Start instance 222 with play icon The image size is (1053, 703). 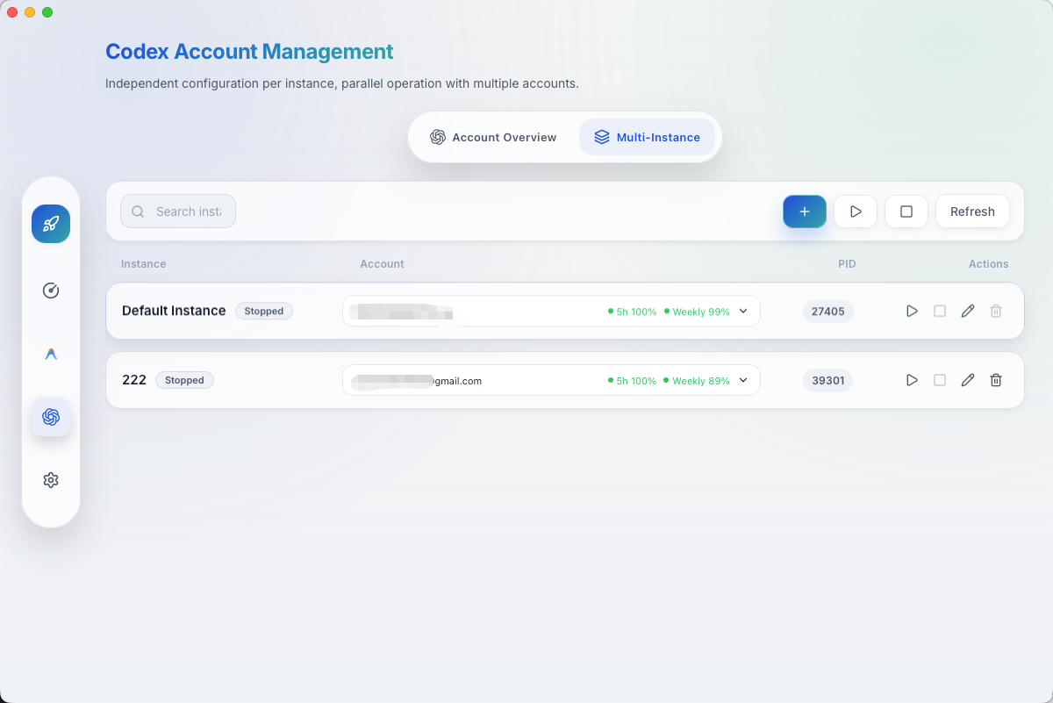point(912,380)
